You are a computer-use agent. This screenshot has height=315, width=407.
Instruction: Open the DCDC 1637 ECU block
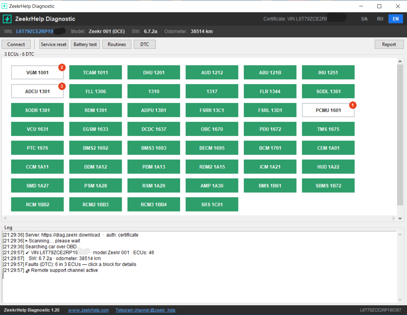coord(154,129)
